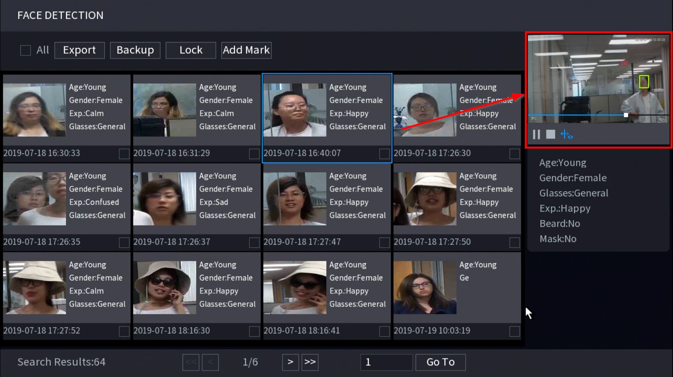Image resolution: width=673 pixels, height=377 pixels.
Task: Click the playback progress slider handle
Action: 626,115
